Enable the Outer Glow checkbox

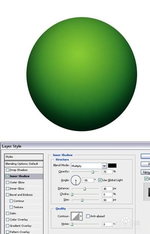8,182
